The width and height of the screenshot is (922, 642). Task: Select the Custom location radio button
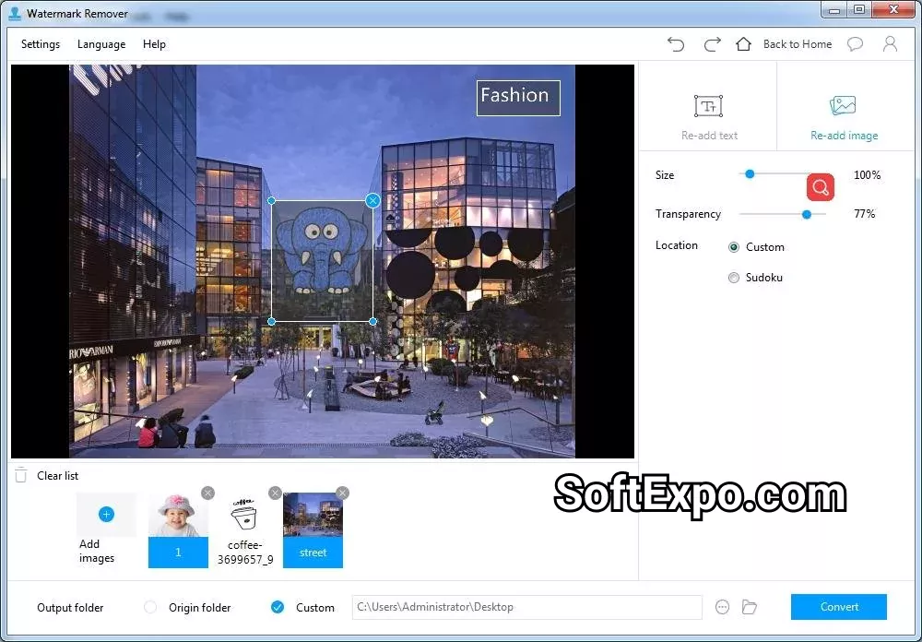[x=734, y=247]
